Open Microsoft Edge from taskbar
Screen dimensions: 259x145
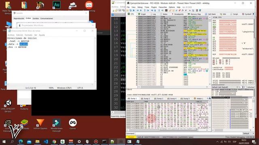pos(21,141)
